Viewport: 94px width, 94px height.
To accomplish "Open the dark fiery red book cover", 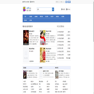I will pyautogui.click(x=26, y=38).
